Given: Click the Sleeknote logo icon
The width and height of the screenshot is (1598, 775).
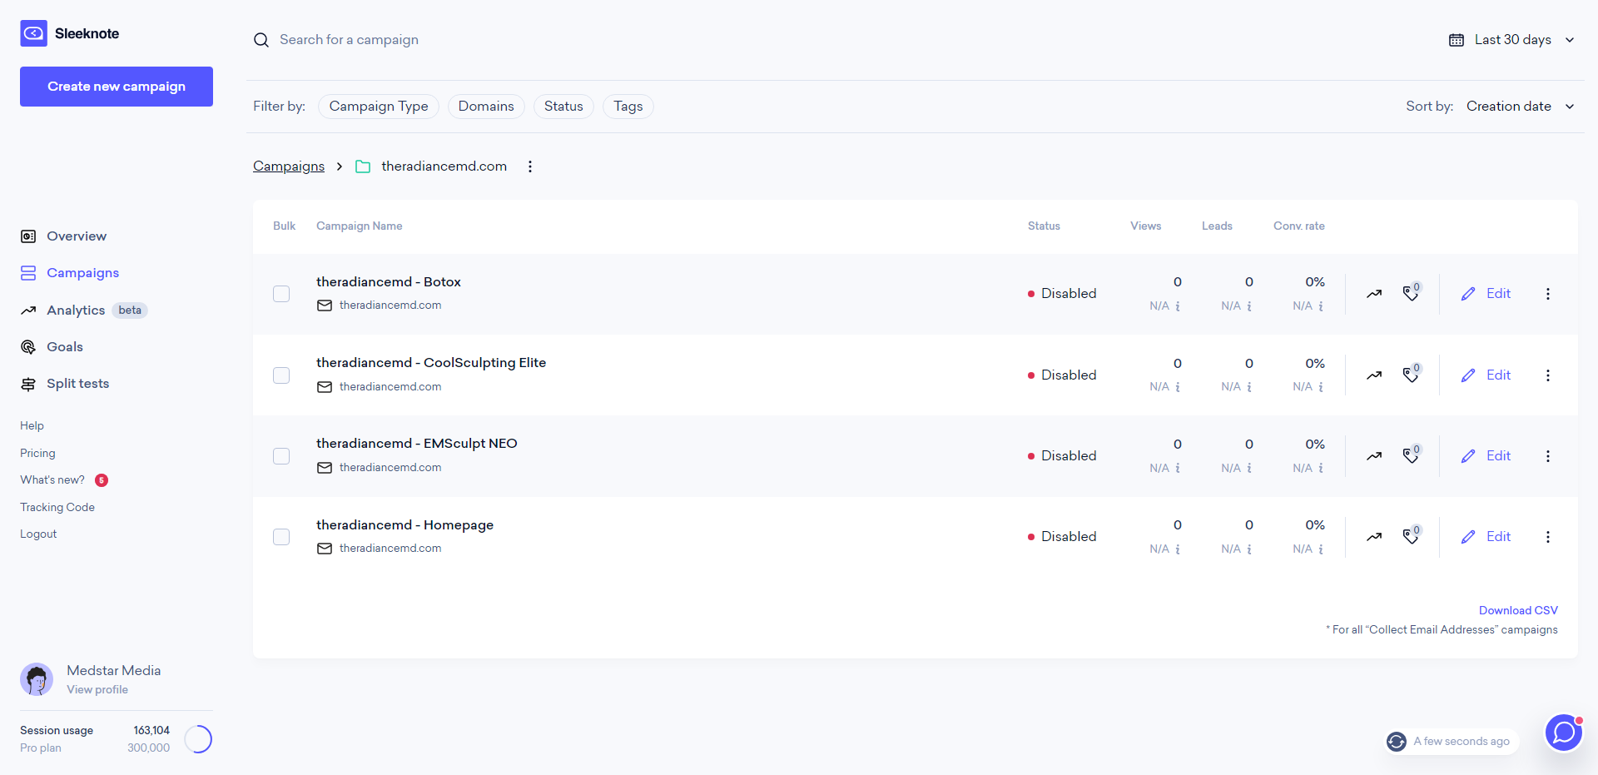Looking at the screenshot, I should [34, 33].
